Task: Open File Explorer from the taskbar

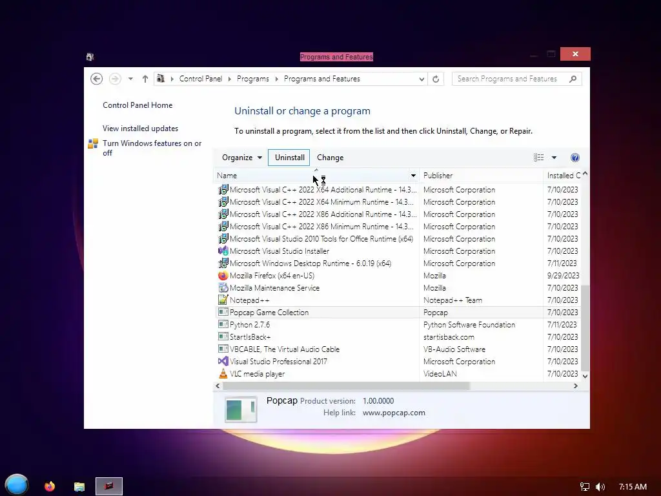Action: pyautogui.click(x=79, y=487)
